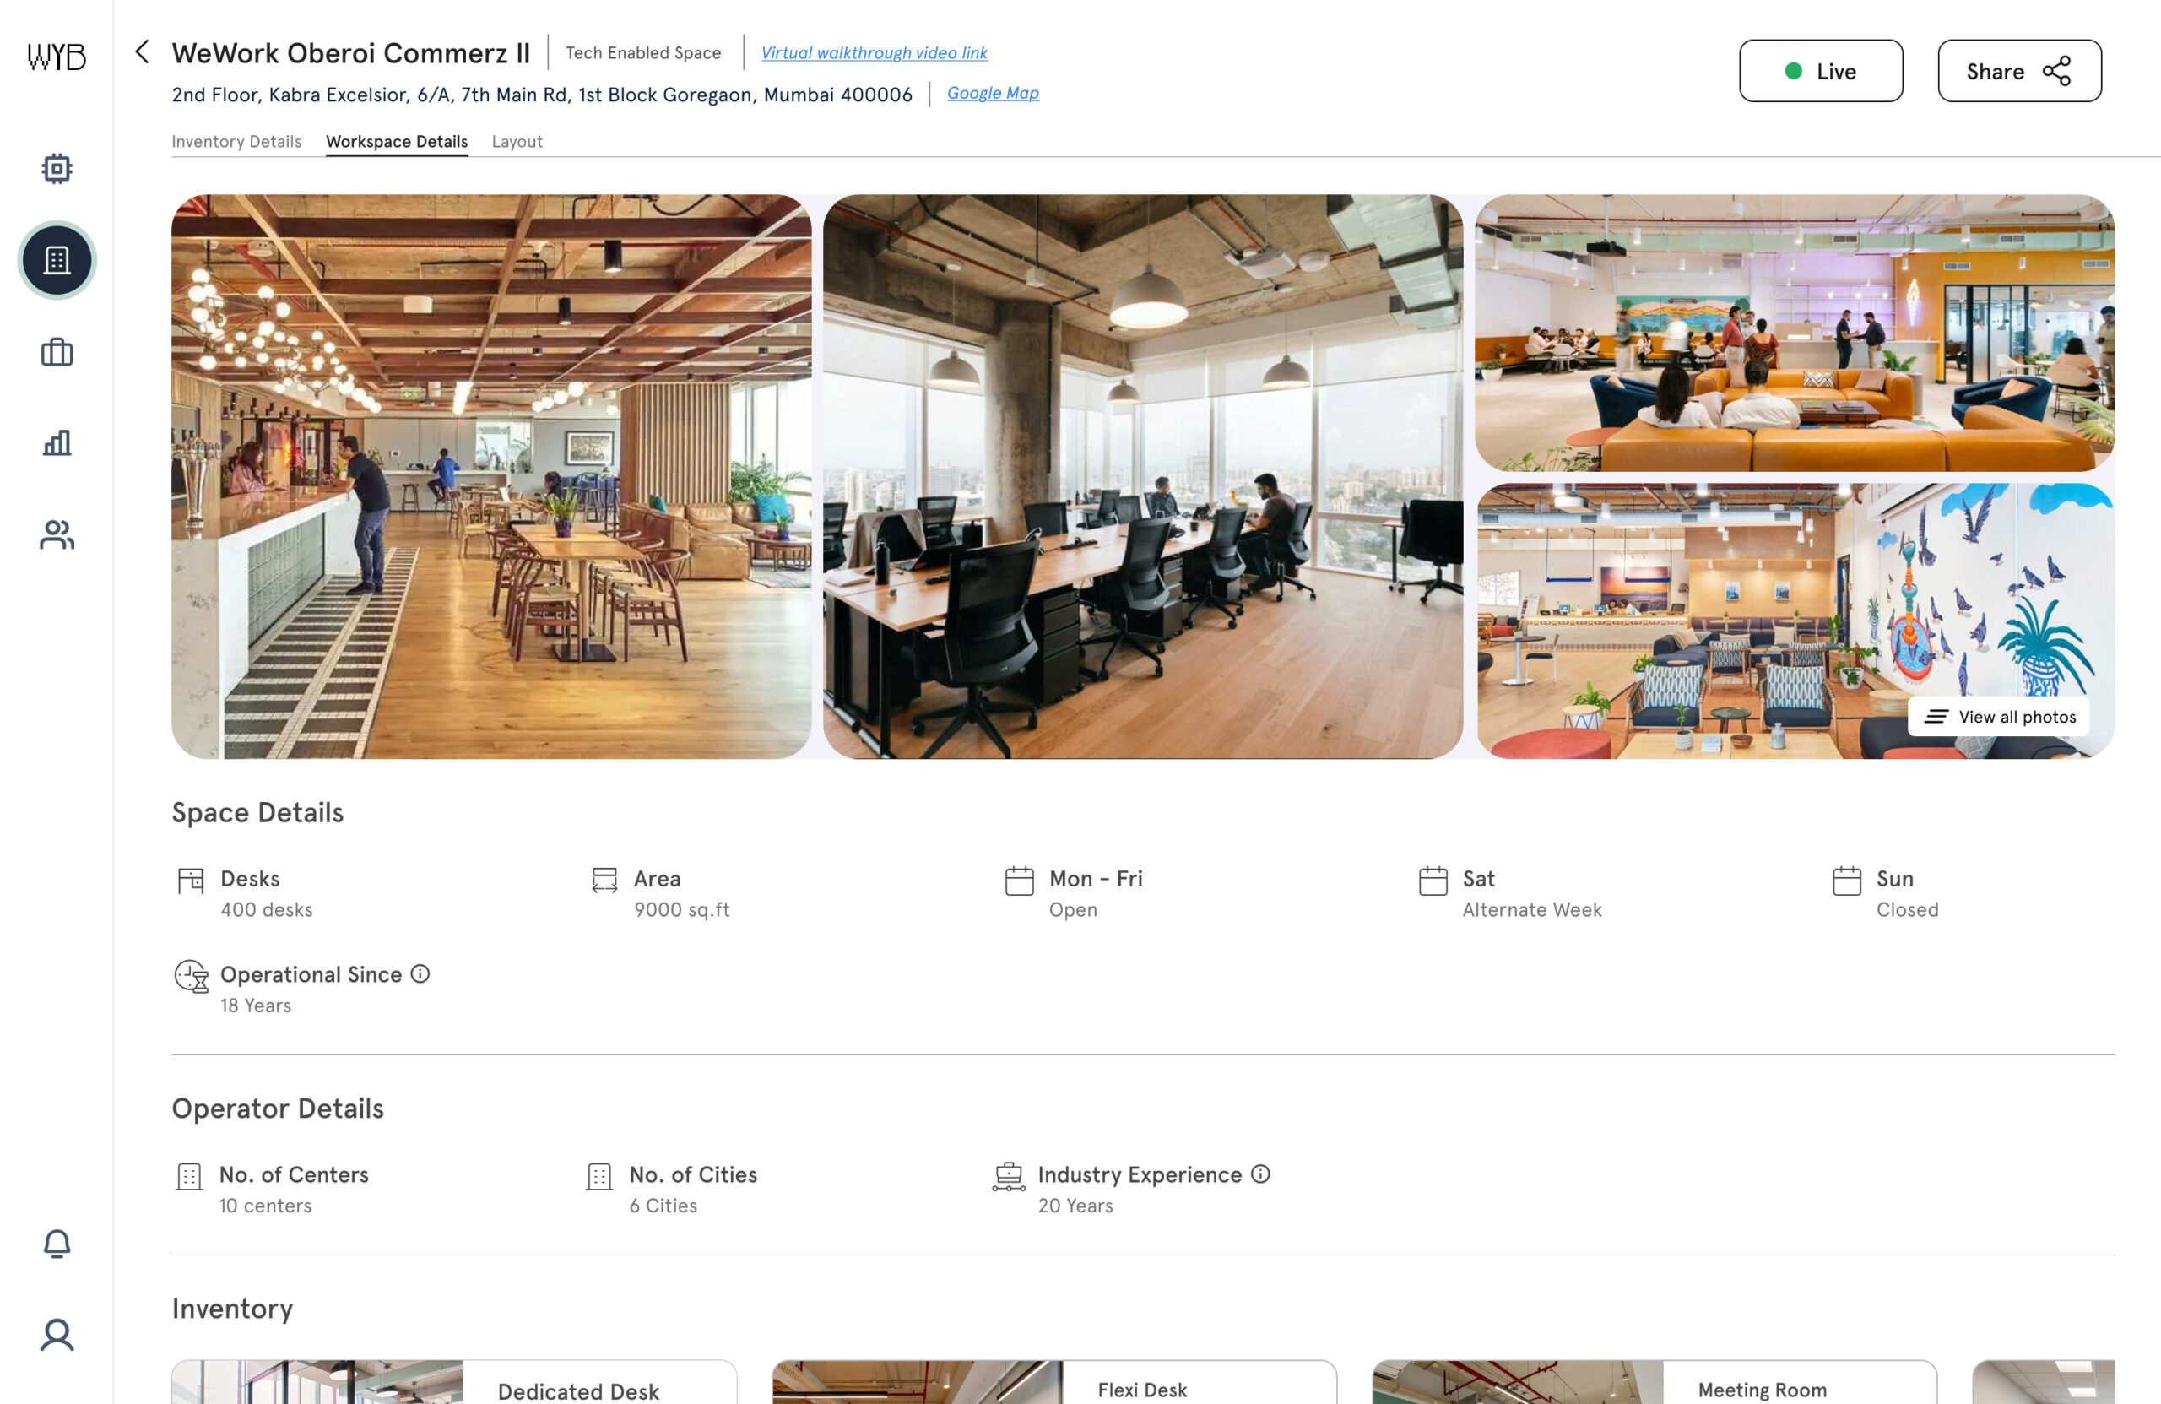Toggle the Live status button
2161x1404 pixels.
coord(1821,71)
